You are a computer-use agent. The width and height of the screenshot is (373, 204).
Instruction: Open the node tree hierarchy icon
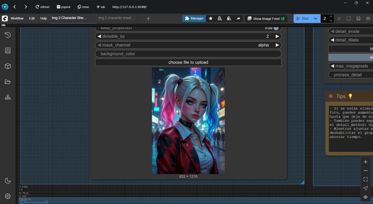pyautogui.click(x=8, y=97)
